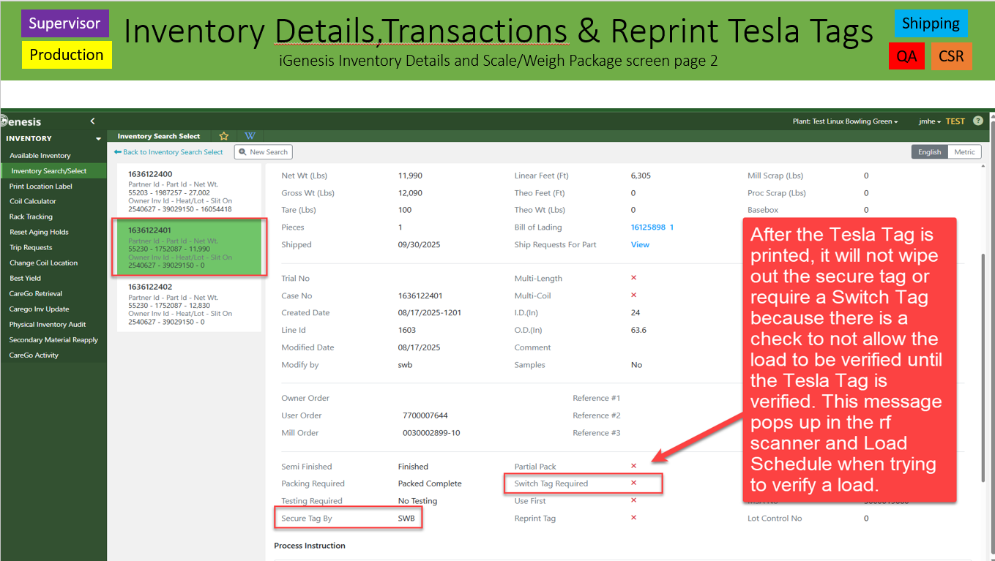The height and width of the screenshot is (561, 995).
Task: Open Print Location Label
Action: pos(41,187)
